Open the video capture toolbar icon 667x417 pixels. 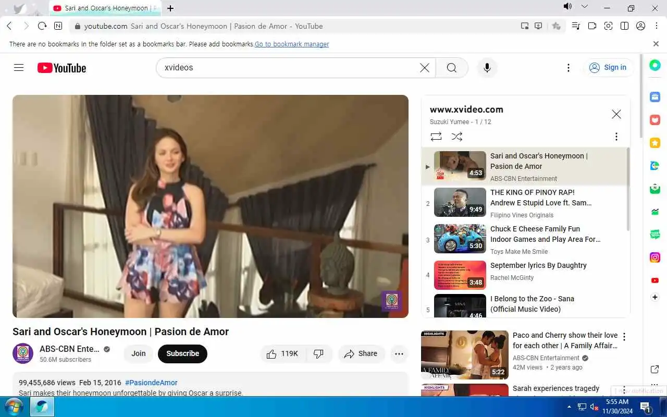point(592,26)
